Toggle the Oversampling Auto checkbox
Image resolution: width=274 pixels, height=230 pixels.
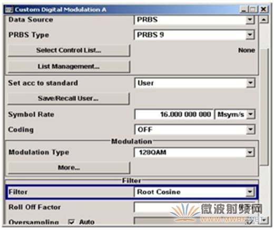[x=71, y=222]
